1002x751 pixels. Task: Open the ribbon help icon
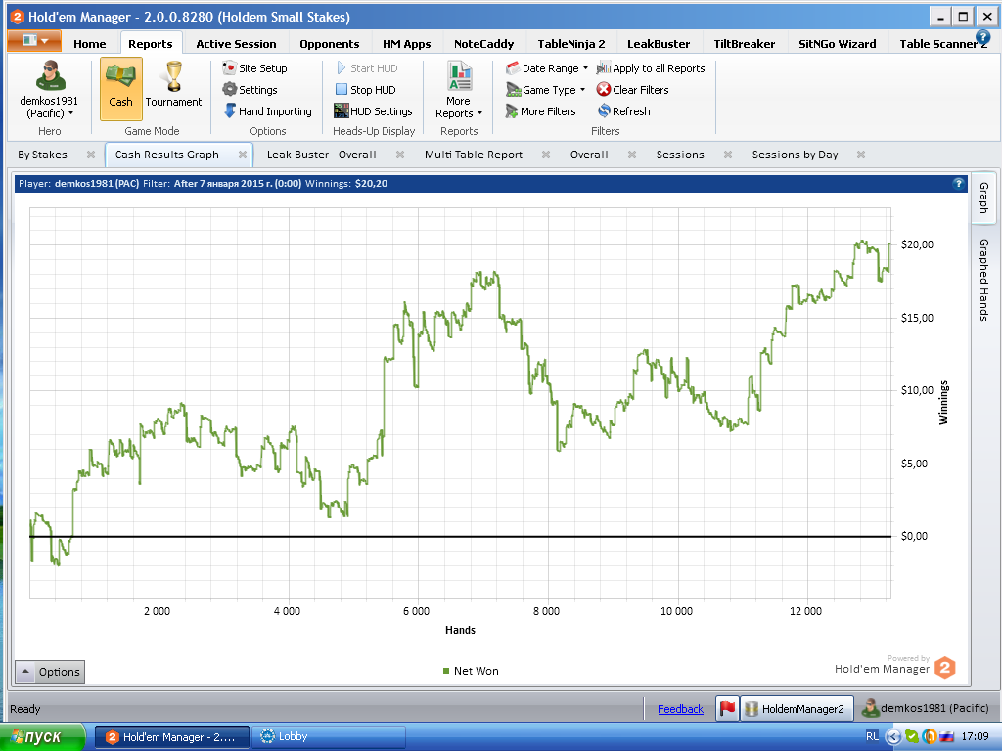(x=982, y=37)
